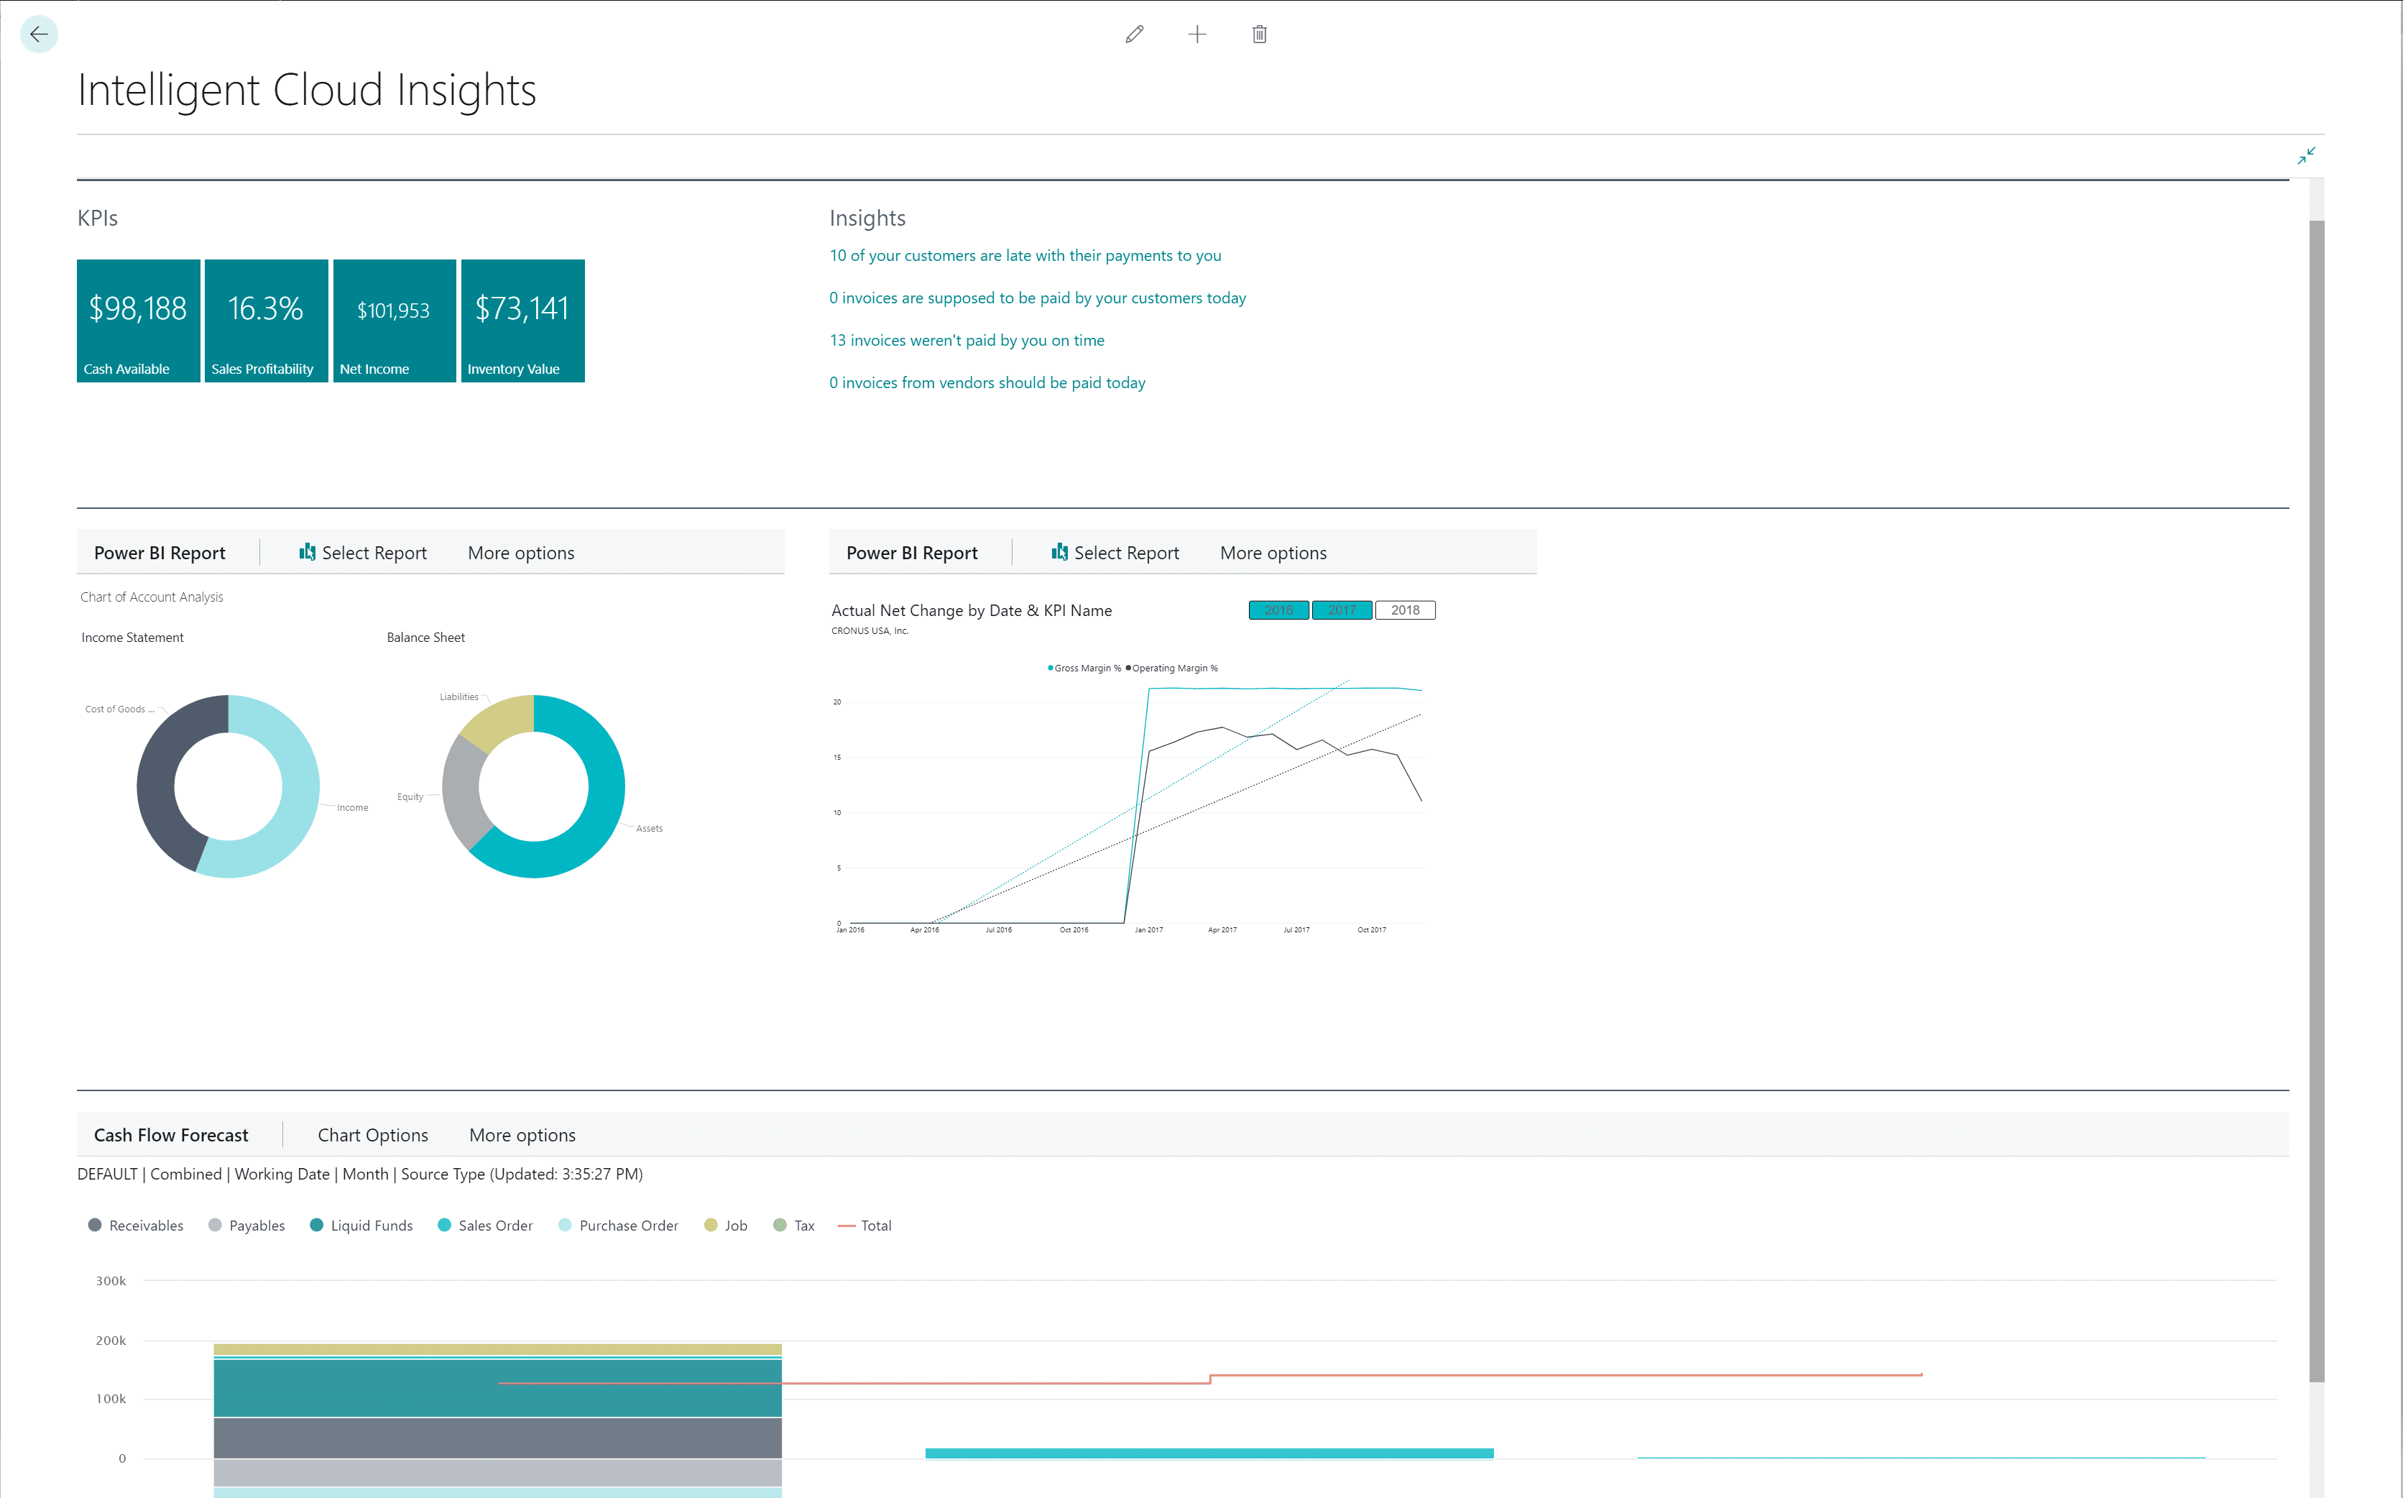Open More options for Cash Flow Forecast
The image size is (2403, 1498).
coord(522,1134)
